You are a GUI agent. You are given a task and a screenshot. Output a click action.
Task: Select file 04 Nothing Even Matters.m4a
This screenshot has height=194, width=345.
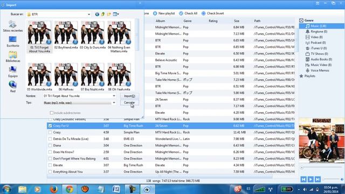click(119, 37)
